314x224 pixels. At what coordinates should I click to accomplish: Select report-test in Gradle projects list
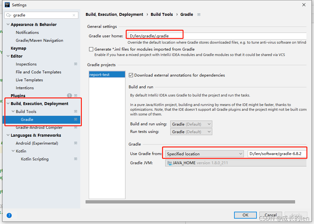click(x=107, y=75)
